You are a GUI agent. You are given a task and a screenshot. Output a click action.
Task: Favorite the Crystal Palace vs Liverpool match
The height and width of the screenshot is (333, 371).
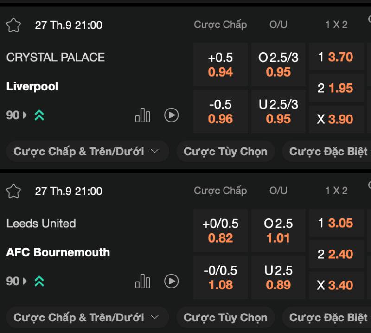point(14,25)
